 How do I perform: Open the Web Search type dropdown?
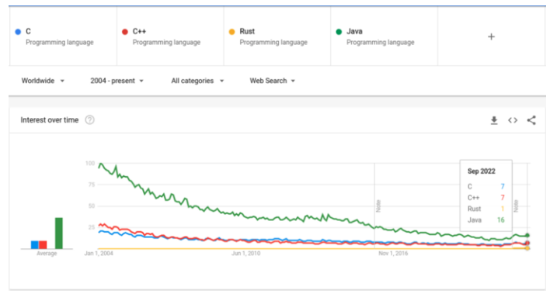[272, 81]
